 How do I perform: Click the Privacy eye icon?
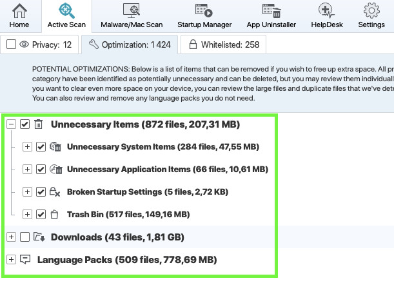point(24,44)
